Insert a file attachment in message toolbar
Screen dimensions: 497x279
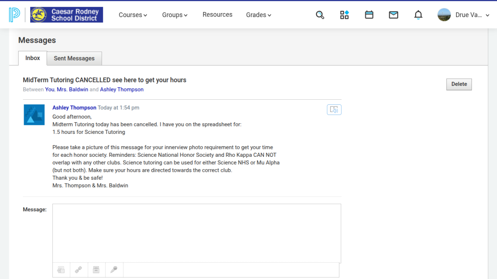[x=61, y=270]
